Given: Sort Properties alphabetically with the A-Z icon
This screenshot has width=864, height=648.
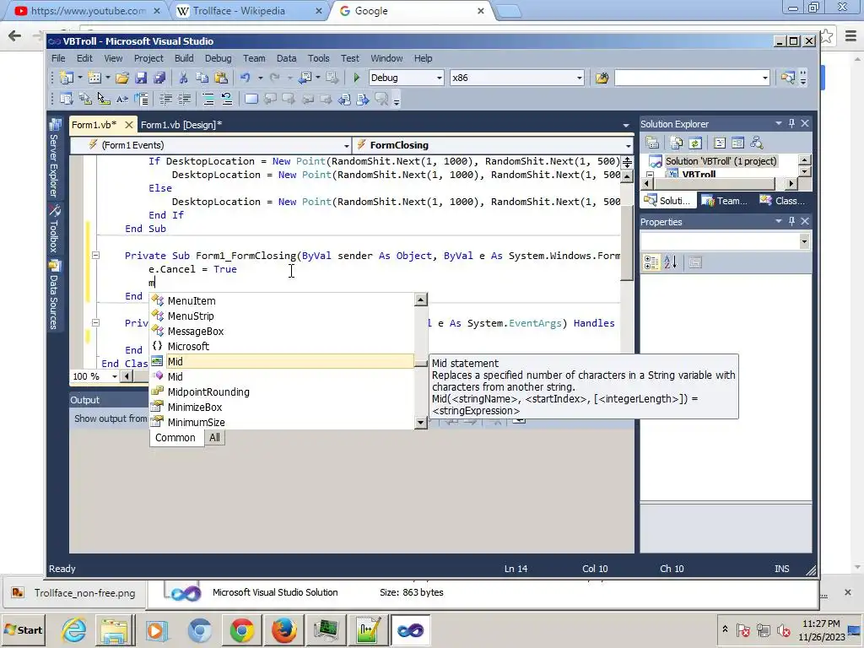Looking at the screenshot, I should [x=670, y=262].
